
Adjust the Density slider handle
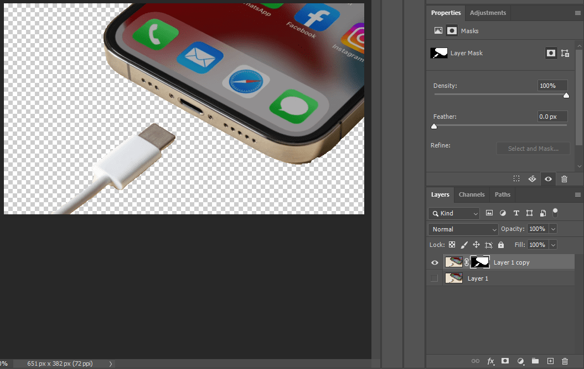(566, 96)
